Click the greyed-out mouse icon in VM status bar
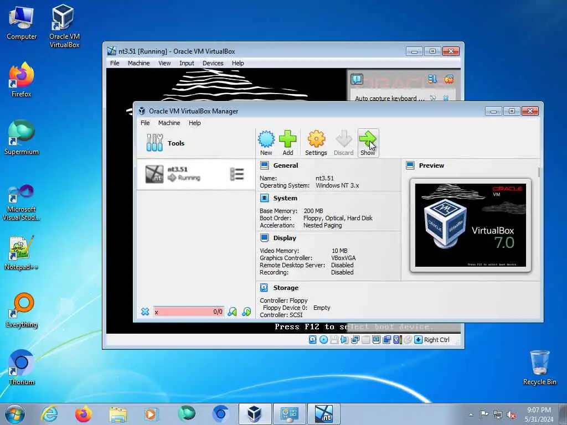The image size is (567, 425). point(408,340)
